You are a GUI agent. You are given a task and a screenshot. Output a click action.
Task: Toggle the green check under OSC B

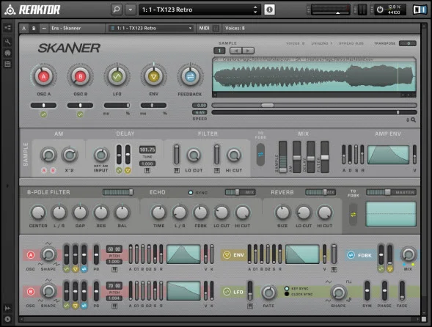coord(80,114)
